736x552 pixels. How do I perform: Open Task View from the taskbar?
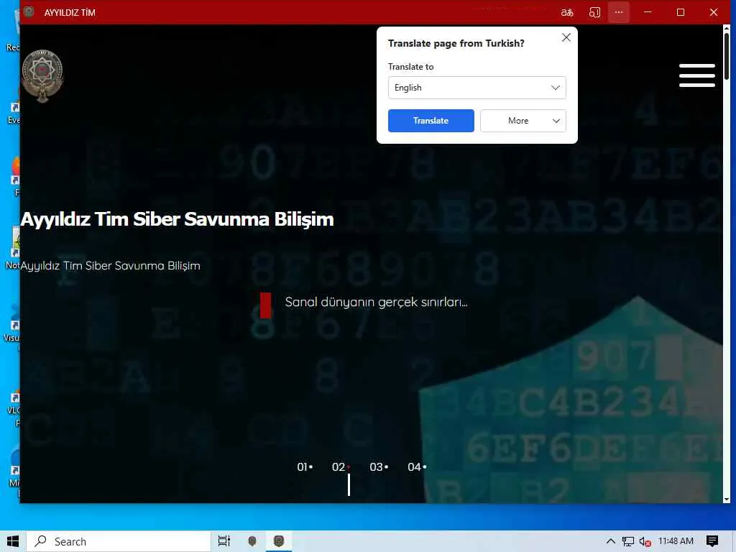coord(224,541)
